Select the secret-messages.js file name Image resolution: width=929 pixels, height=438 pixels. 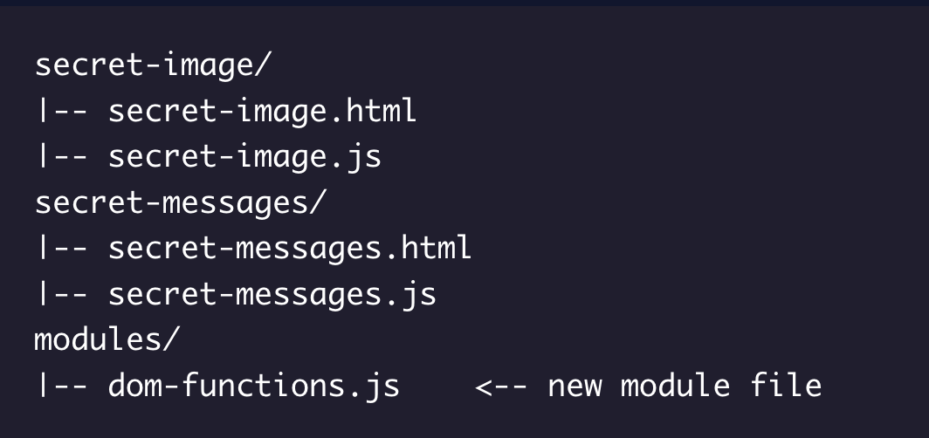(272, 295)
